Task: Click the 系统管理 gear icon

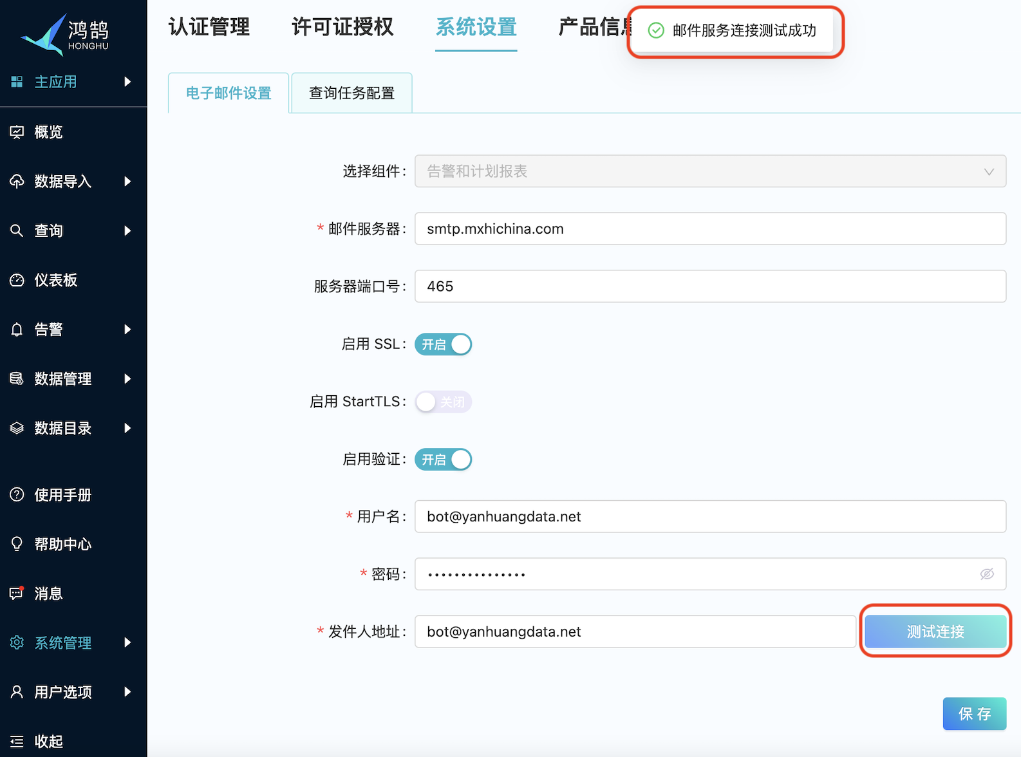Action: pos(17,642)
